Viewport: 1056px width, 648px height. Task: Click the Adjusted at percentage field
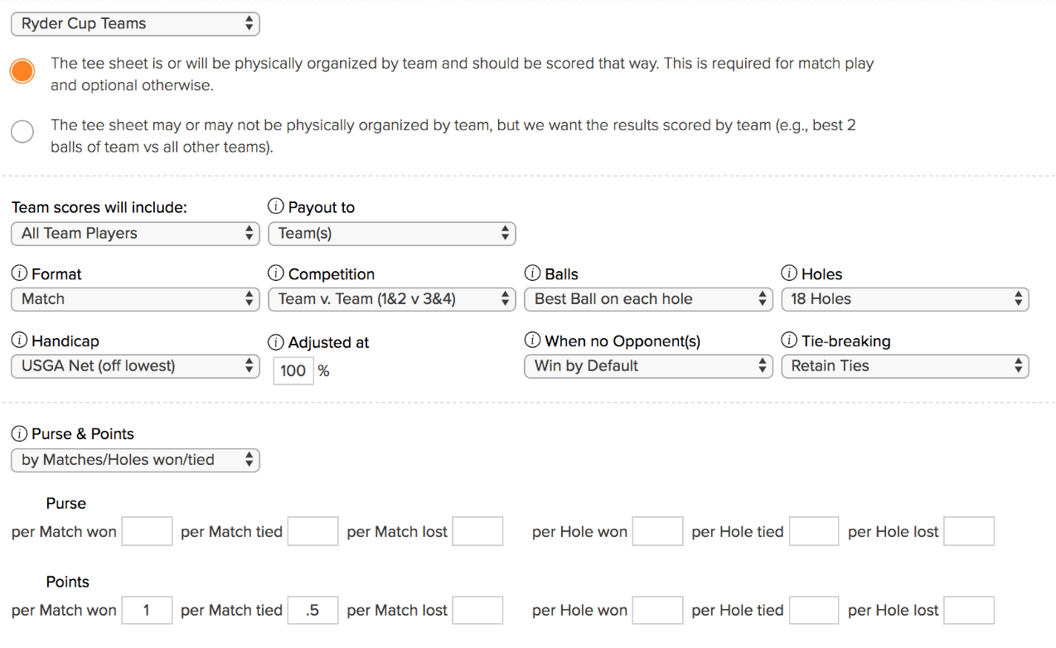(293, 370)
